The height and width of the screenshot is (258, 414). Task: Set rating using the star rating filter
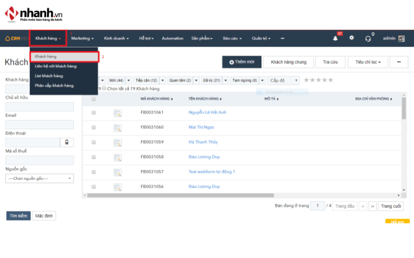pos(318,80)
